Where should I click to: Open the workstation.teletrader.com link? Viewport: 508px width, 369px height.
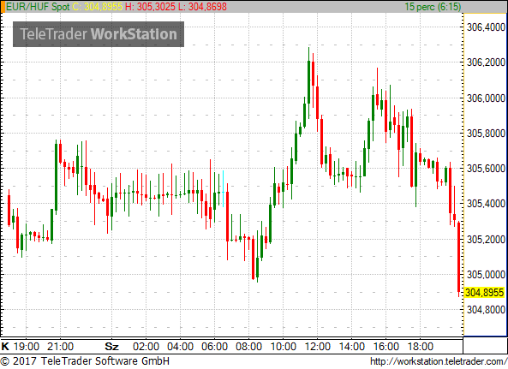point(439,361)
